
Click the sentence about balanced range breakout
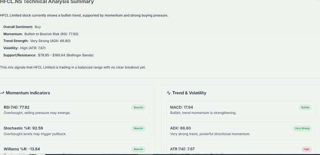(73, 68)
